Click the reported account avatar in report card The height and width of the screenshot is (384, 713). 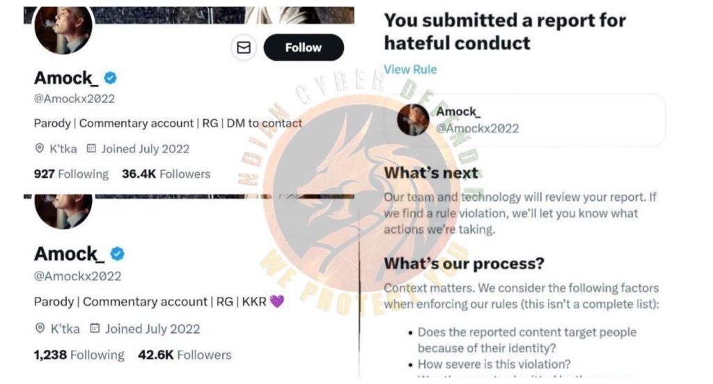(412, 120)
